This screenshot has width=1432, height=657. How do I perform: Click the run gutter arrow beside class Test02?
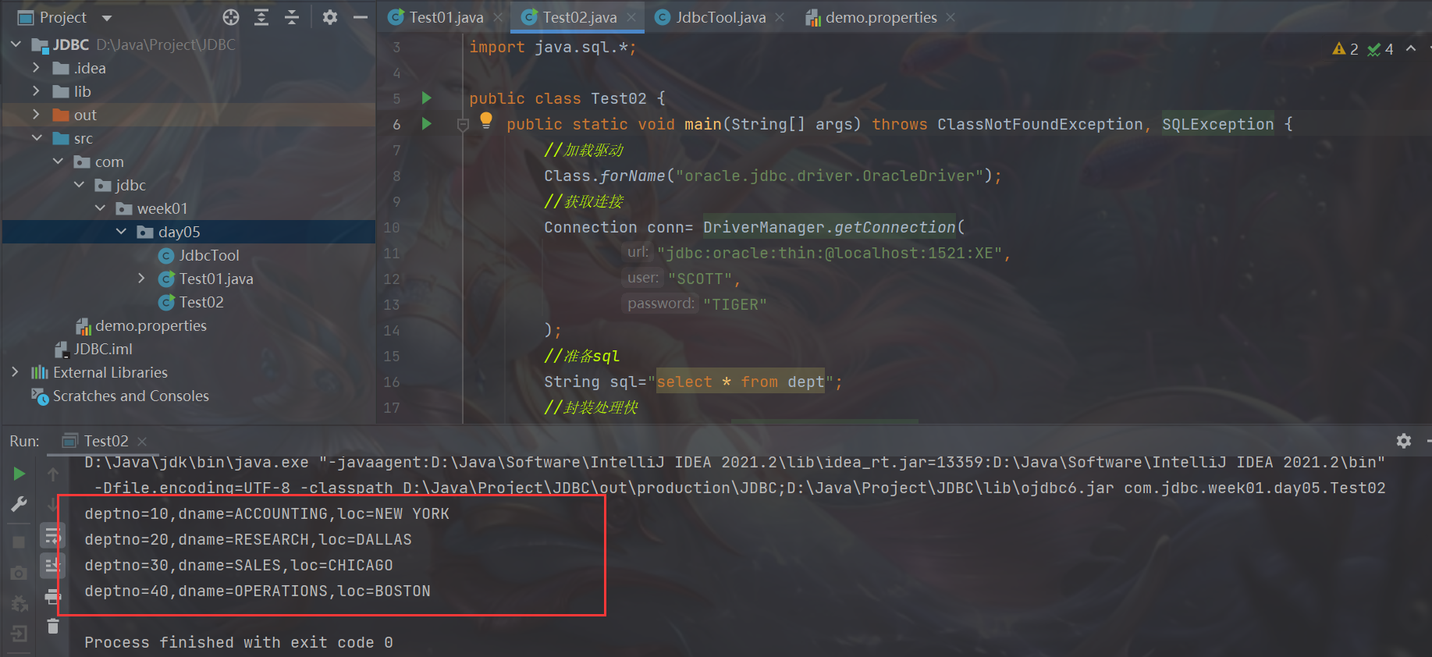(x=426, y=98)
